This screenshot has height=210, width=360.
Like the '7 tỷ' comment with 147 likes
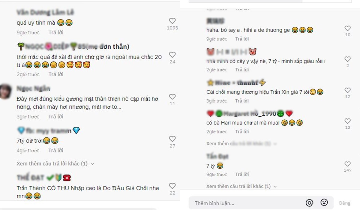click(x=347, y=164)
